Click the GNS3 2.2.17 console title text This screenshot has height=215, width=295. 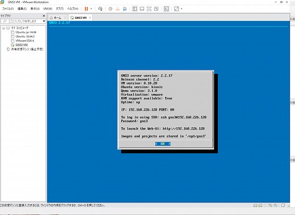tap(60, 23)
